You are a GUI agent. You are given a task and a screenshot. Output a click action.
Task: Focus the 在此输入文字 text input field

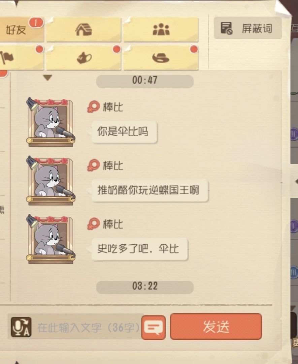pos(88,327)
